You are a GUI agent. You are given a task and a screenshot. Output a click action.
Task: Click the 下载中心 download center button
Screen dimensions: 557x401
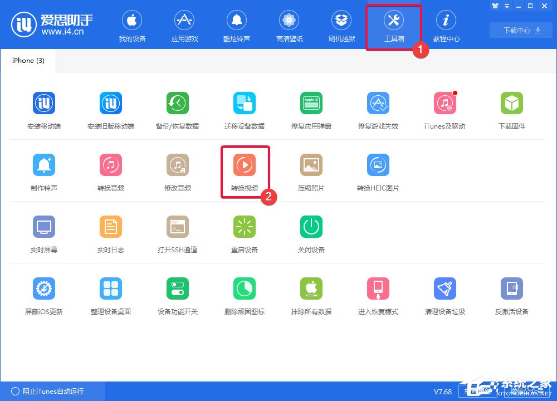coord(520,31)
